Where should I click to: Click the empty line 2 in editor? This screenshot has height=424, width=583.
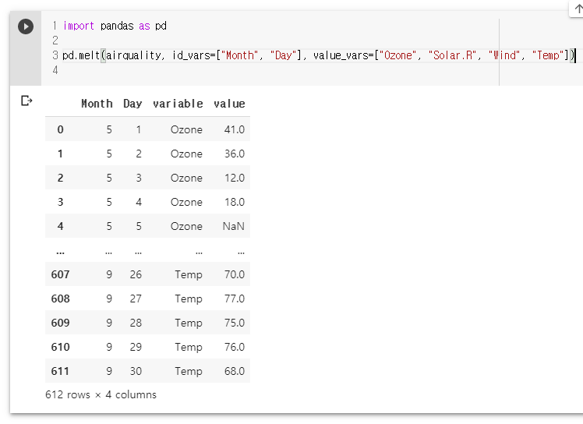click(x=279, y=41)
